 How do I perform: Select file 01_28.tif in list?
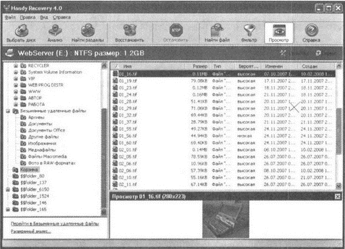[223, 102]
